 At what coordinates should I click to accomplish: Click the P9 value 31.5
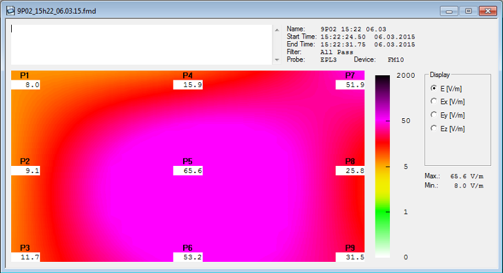tap(350, 257)
